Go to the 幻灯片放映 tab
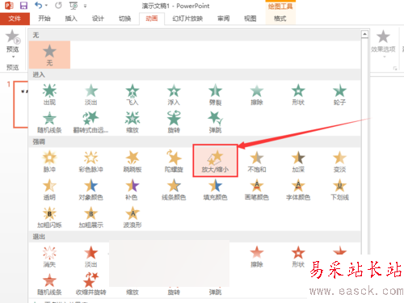 click(x=187, y=19)
